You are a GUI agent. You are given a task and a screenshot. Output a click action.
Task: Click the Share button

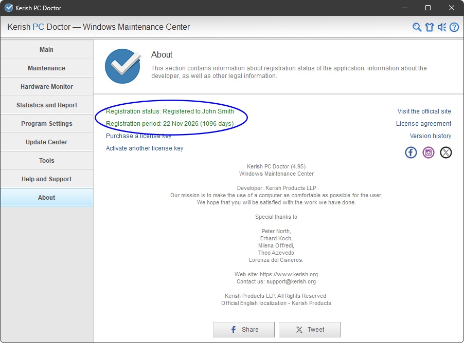click(244, 330)
